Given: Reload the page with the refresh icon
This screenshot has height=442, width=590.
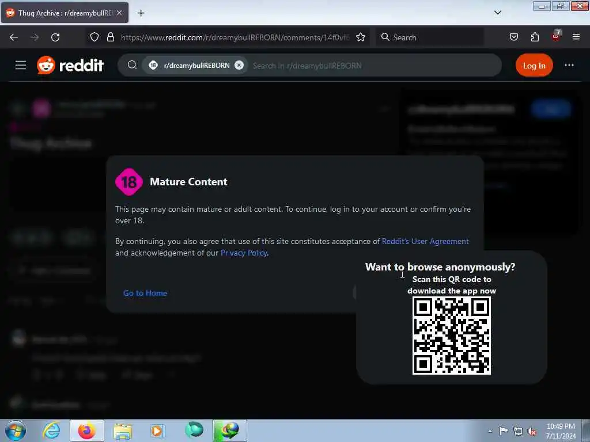Looking at the screenshot, I should point(55,37).
